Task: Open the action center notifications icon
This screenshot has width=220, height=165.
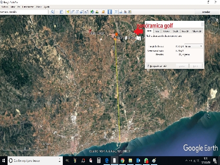Action: coord(215,161)
